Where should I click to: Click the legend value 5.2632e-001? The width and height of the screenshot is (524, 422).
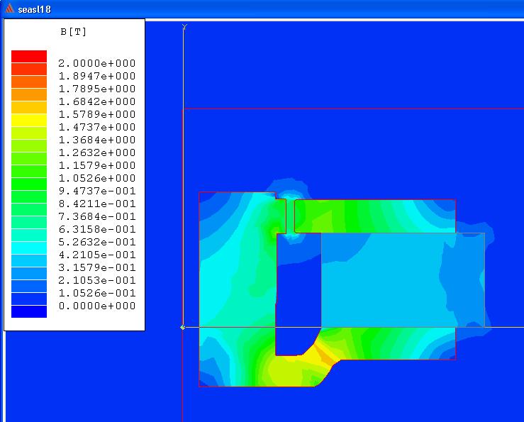[97, 242]
